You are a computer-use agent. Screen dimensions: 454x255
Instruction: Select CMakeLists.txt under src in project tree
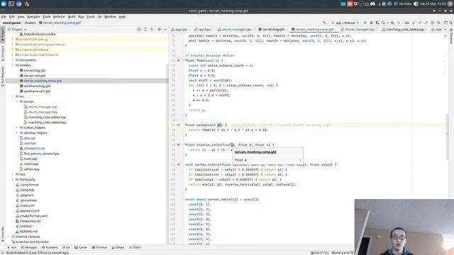(x=35, y=148)
